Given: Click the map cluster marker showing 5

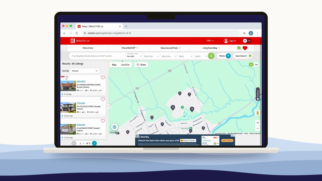Looking at the screenshot, I should (x=152, y=117).
